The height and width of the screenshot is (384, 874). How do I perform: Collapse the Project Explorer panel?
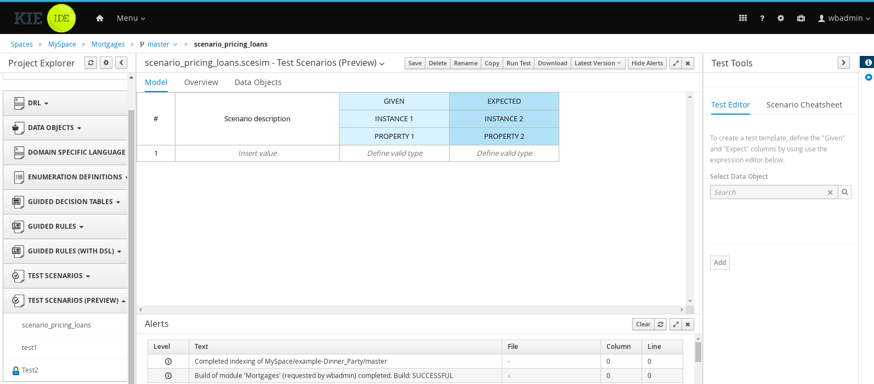[122, 63]
